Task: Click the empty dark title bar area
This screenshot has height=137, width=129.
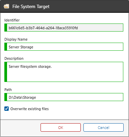Action: click(x=89, y=6)
